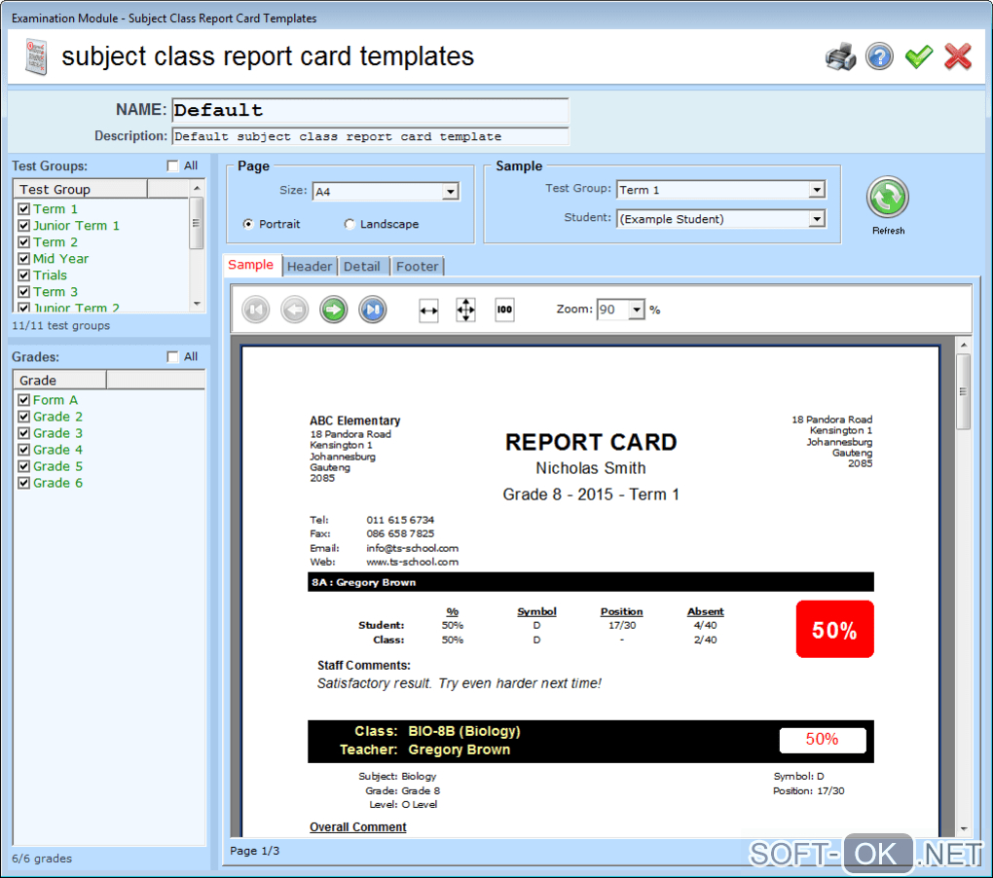The width and height of the screenshot is (993, 878).
Task: Uncheck the Term 1 test group
Action: point(24,209)
